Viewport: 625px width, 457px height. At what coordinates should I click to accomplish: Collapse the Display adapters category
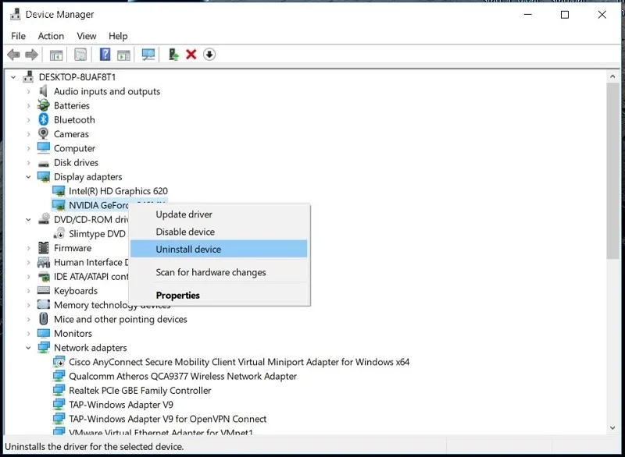(28, 177)
